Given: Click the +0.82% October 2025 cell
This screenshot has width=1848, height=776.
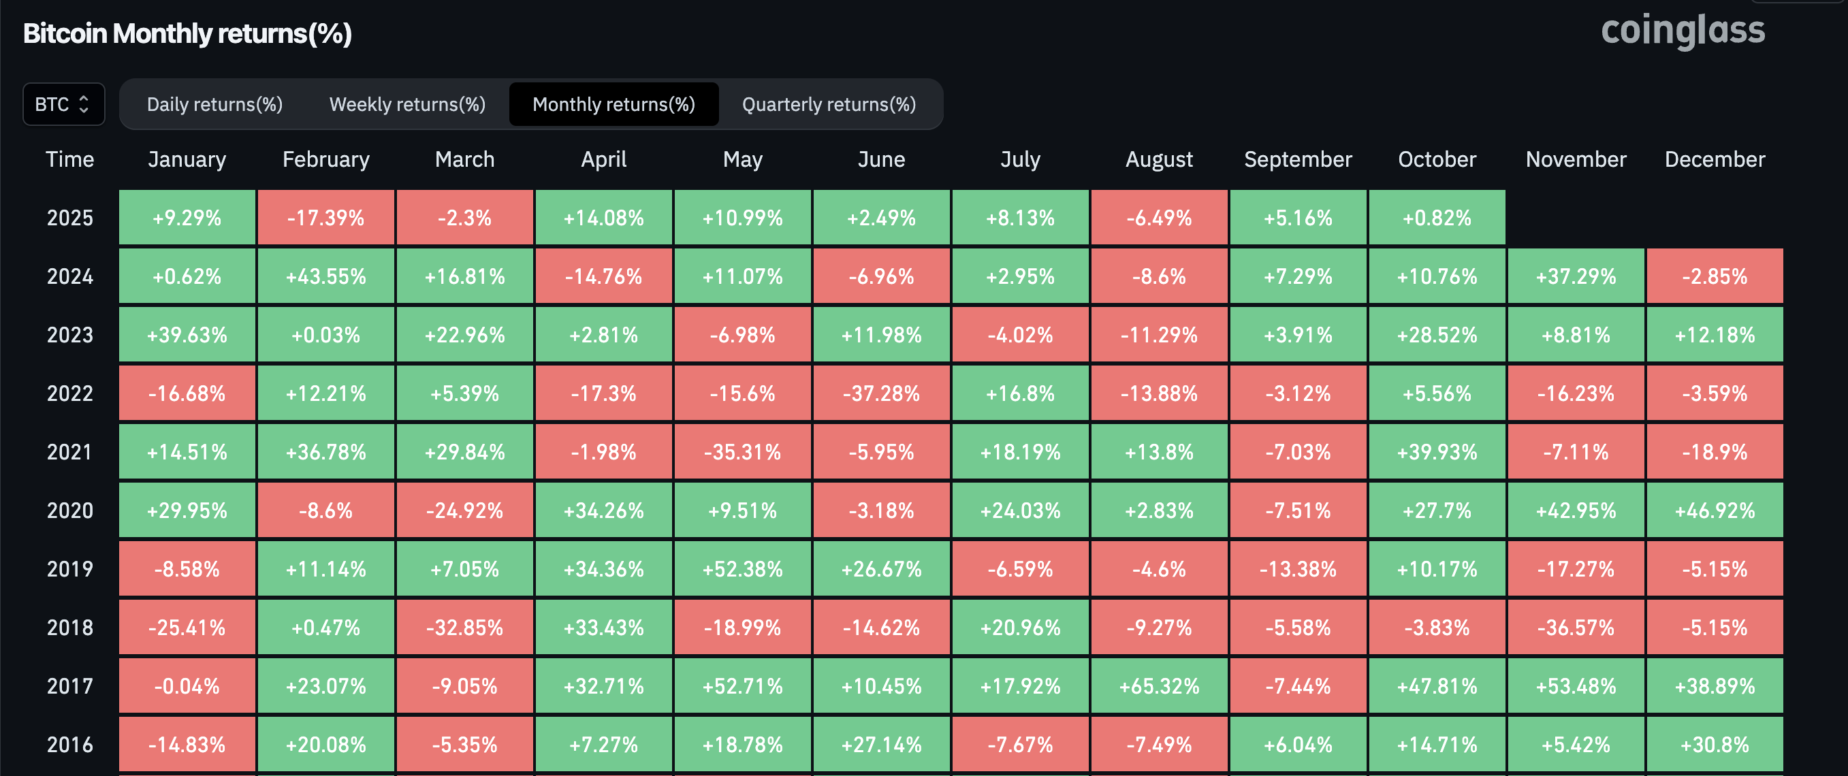Looking at the screenshot, I should [1437, 217].
